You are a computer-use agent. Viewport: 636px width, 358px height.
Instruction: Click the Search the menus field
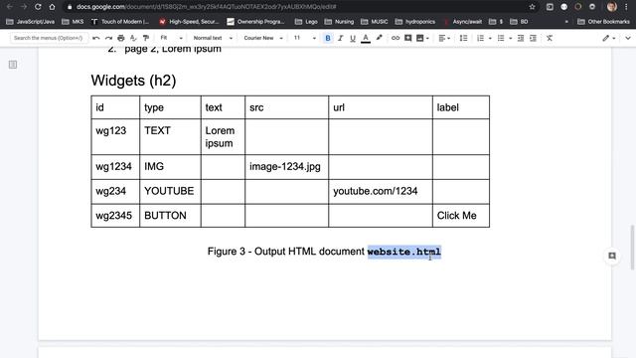(49, 38)
